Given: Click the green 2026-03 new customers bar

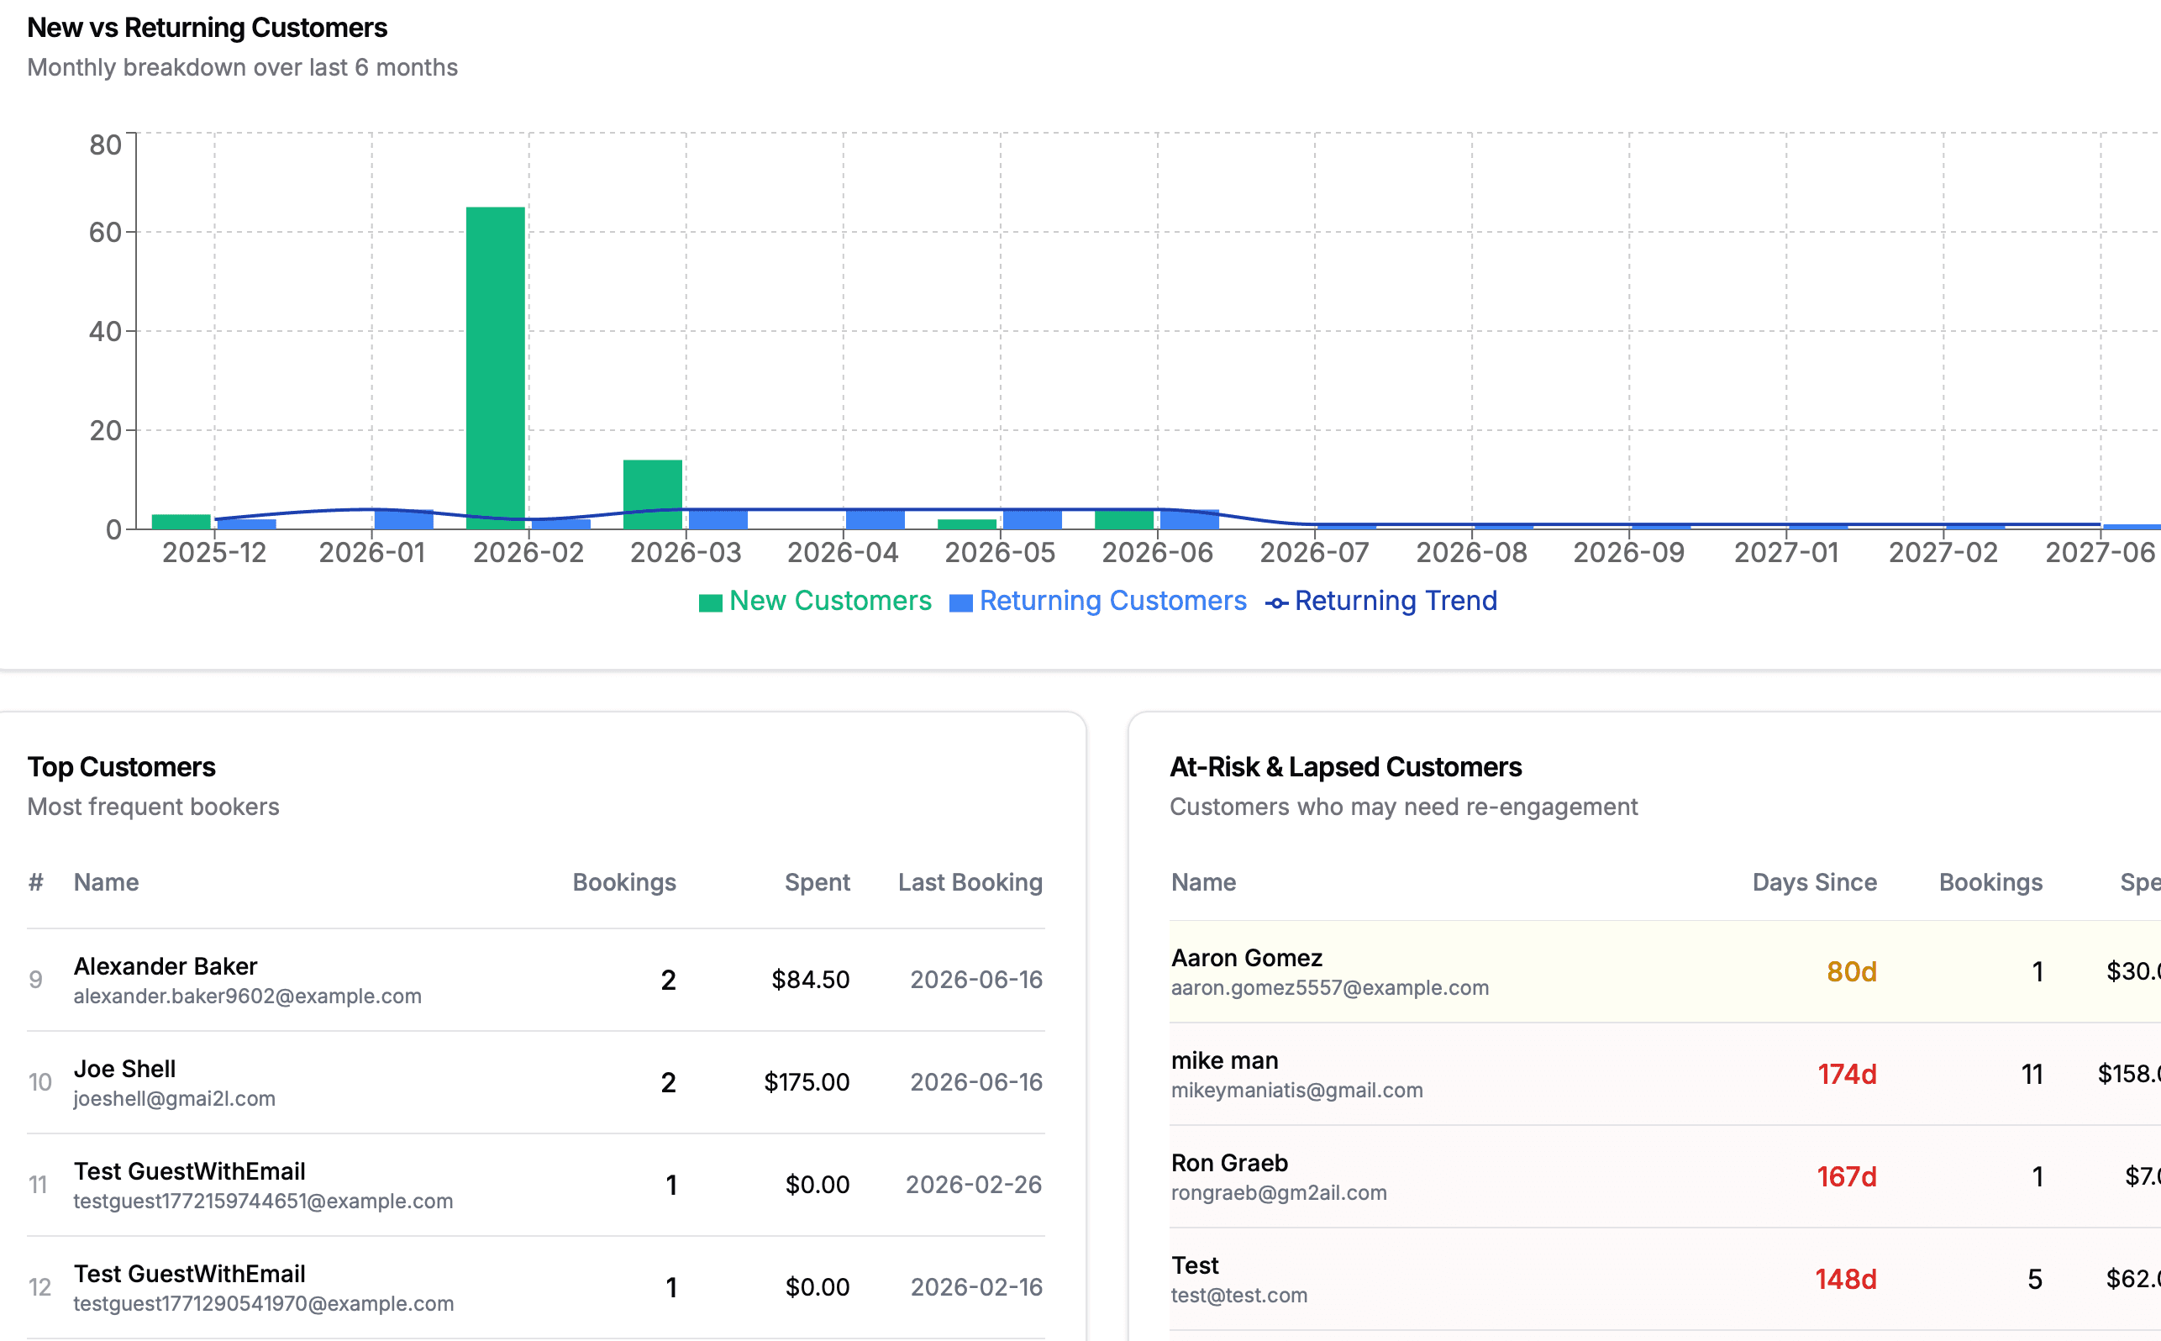Looking at the screenshot, I should tap(653, 495).
